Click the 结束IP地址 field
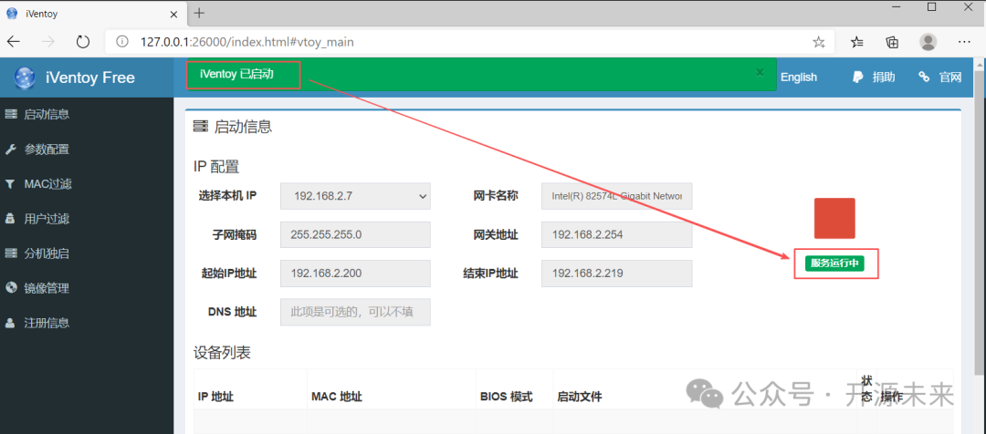Viewport: 986px width, 434px height. (617, 274)
